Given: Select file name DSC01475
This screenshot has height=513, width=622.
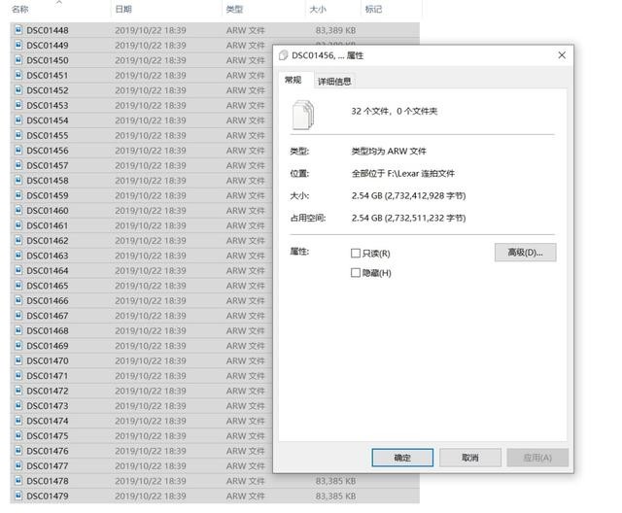Looking at the screenshot, I should [x=48, y=435].
